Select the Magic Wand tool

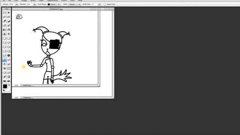coord(4,17)
